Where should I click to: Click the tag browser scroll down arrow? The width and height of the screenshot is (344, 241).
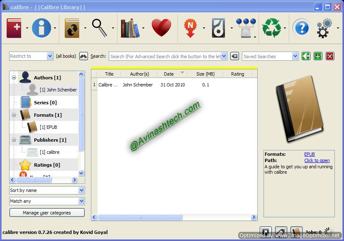pos(81,173)
